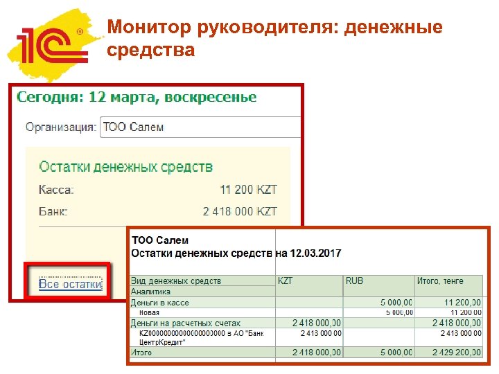The width and height of the screenshot is (499, 374).
Task: Select the Банк amount '2 418 000 KZT'
Action: [x=240, y=211]
